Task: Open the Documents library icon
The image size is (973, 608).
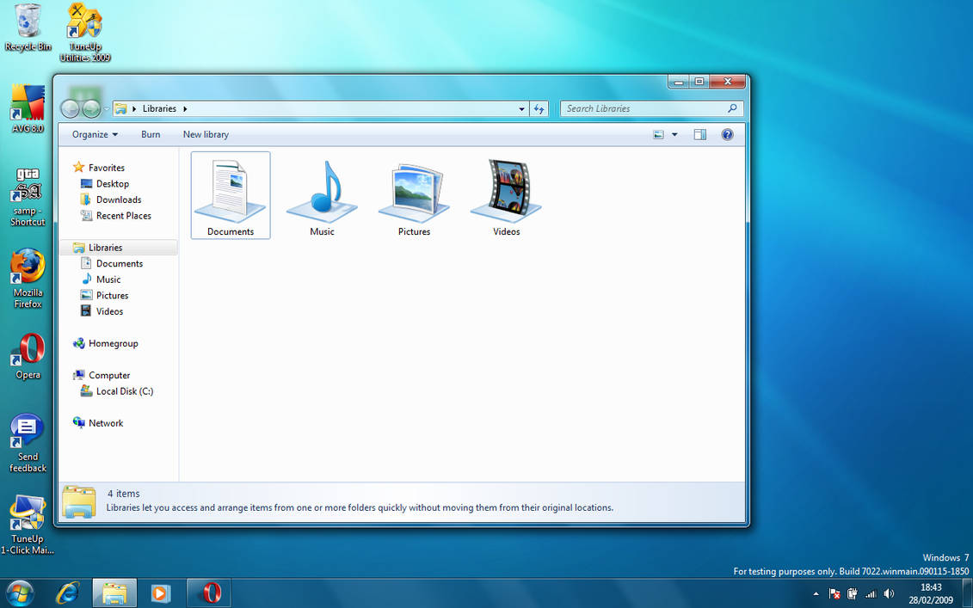Action: click(x=231, y=195)
